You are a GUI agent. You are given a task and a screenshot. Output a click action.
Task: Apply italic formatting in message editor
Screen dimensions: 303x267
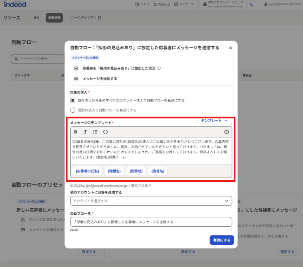(x=85, y=132)
